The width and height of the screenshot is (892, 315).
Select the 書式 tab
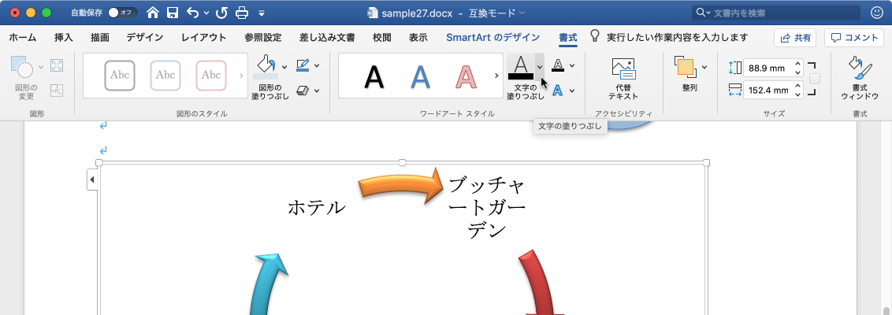(567, 38)
